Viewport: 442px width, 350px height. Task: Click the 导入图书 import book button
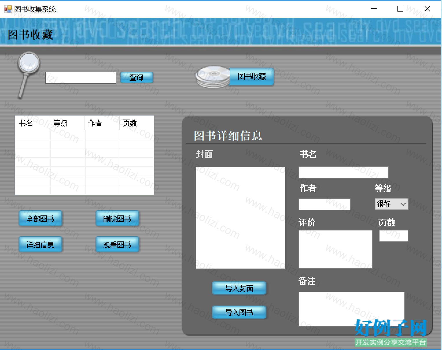click(x=239, y=312)
